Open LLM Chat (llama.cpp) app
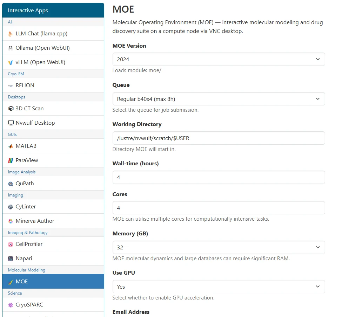This screenshot has height=317, width=342. coord(53,34)
